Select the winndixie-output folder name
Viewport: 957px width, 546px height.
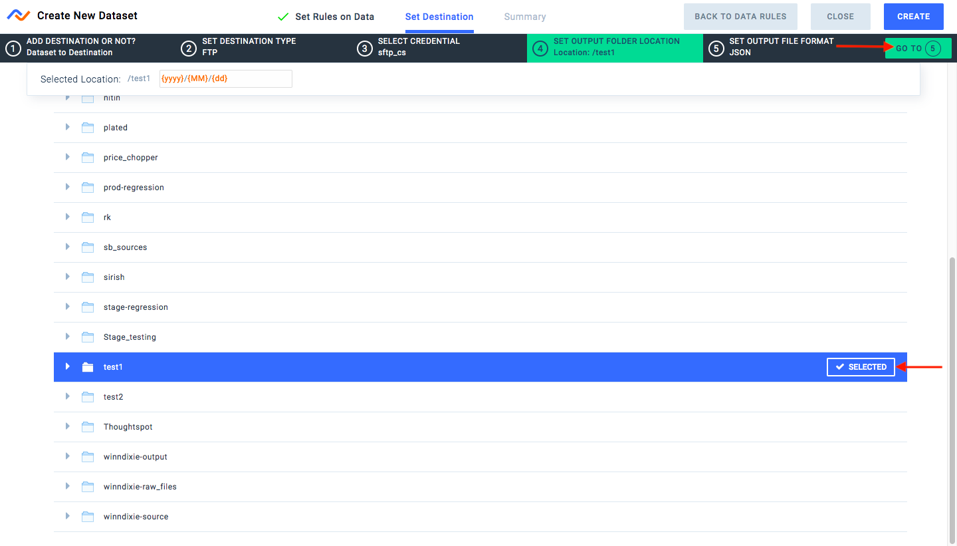136,457
